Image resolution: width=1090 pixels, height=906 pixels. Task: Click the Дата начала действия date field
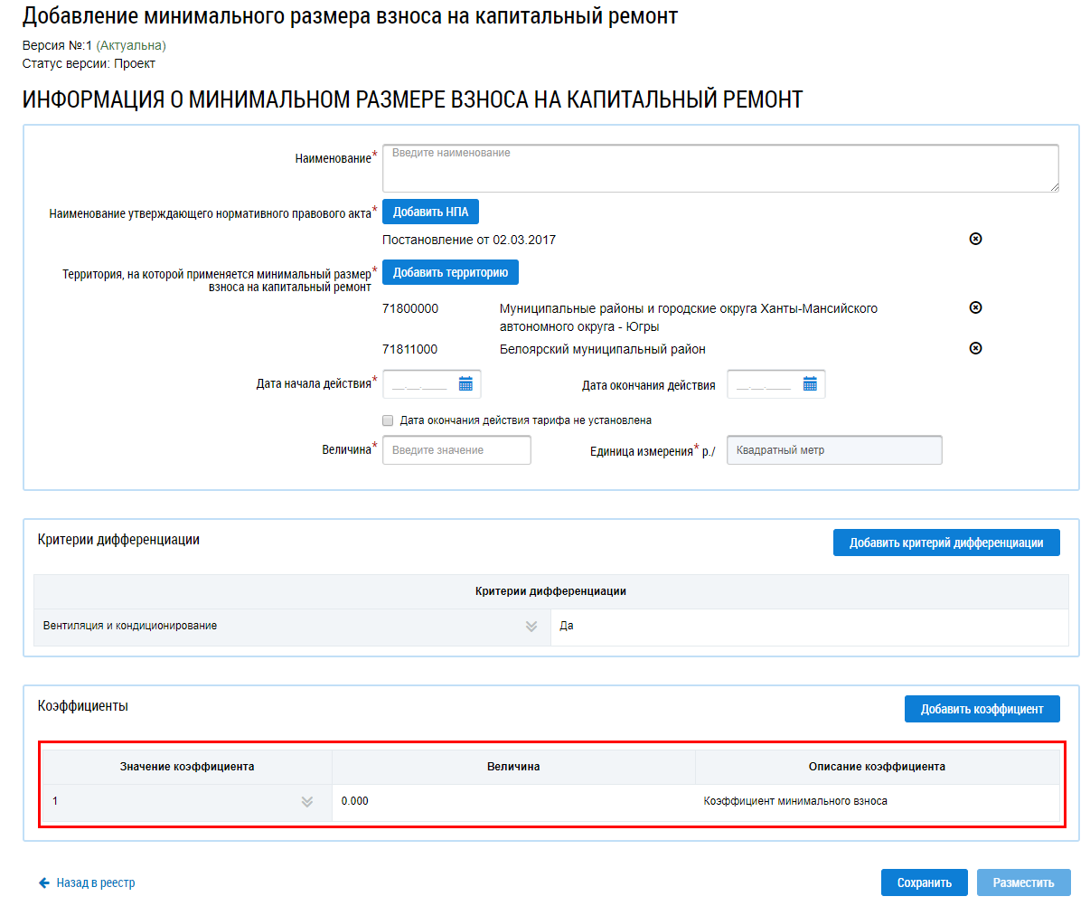pos(431,384)
